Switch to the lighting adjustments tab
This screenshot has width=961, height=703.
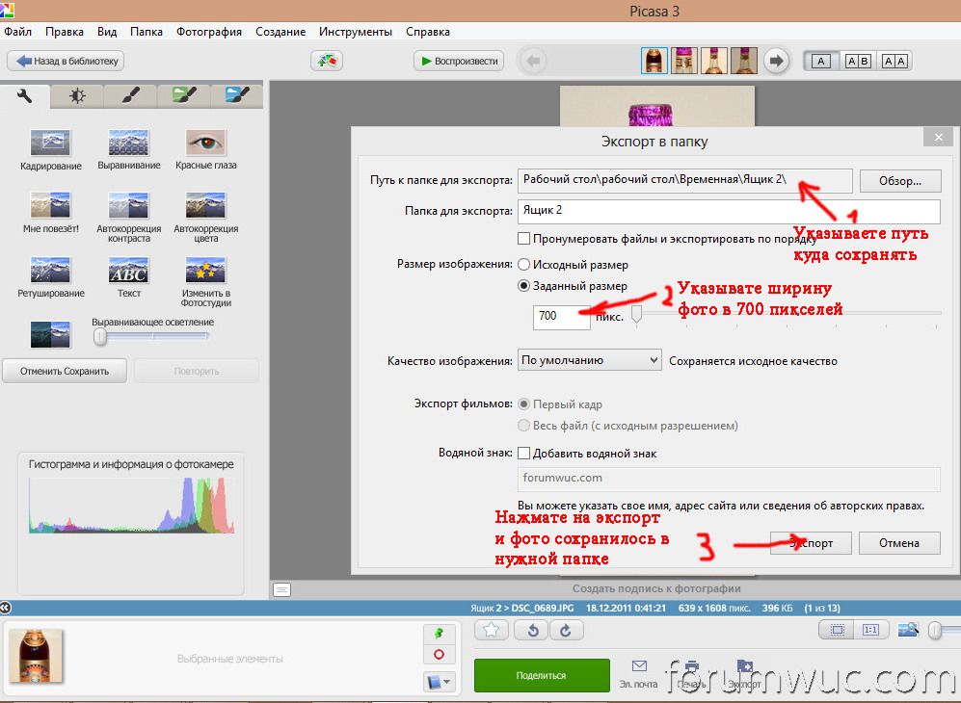click(x=77, y=95)
